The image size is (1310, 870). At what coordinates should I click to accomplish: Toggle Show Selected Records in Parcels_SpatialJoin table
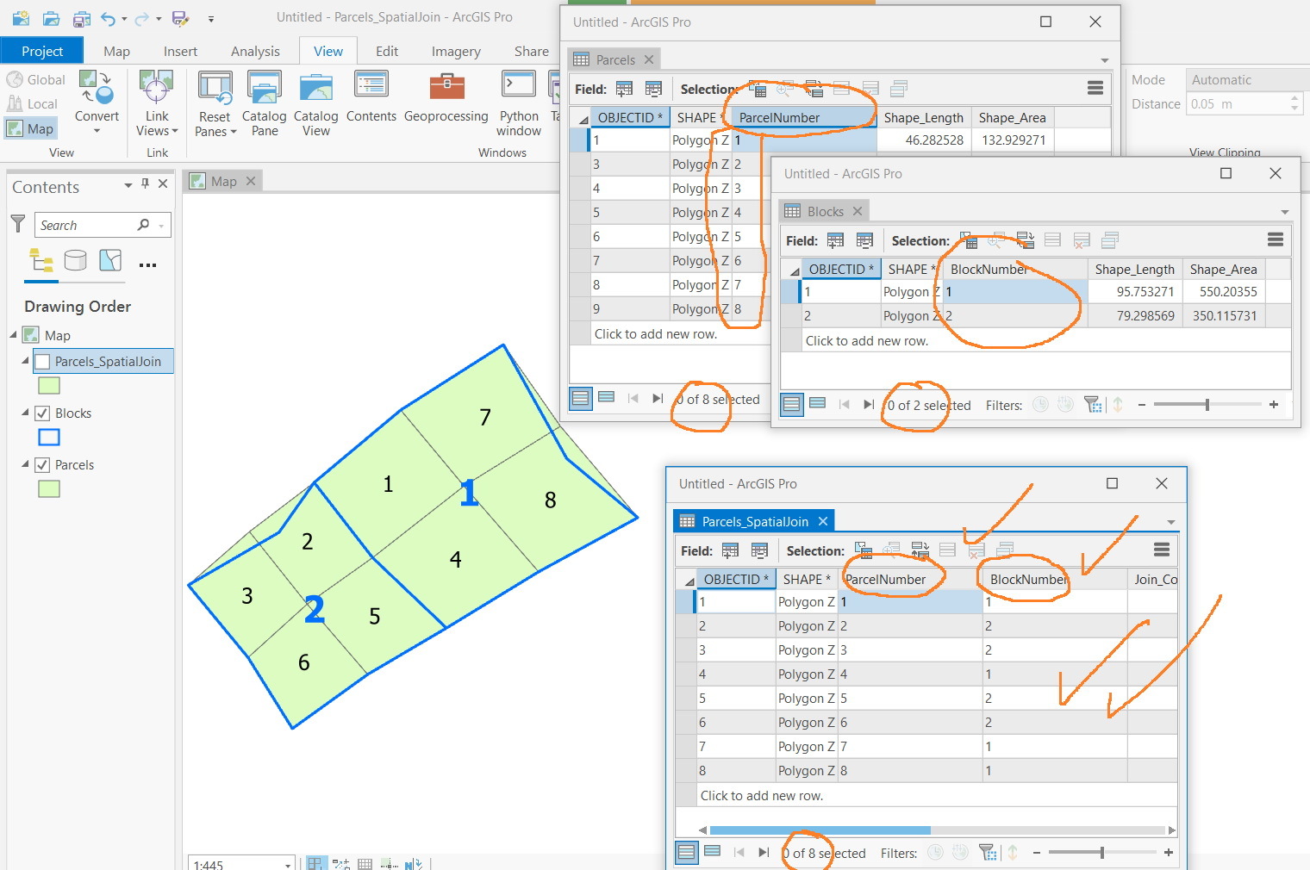pyautogui.click(x=712, y=852)
